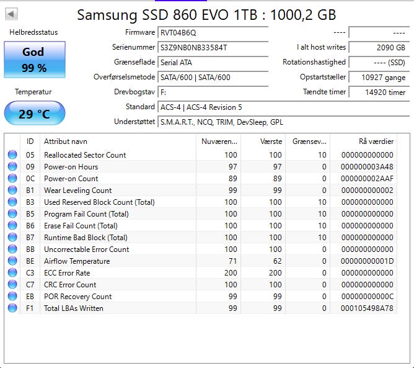Select the Standard field ACS-4 Revision 5
Image resolution: width=414 pixels, height=368 pixels.
coord(284,107)
